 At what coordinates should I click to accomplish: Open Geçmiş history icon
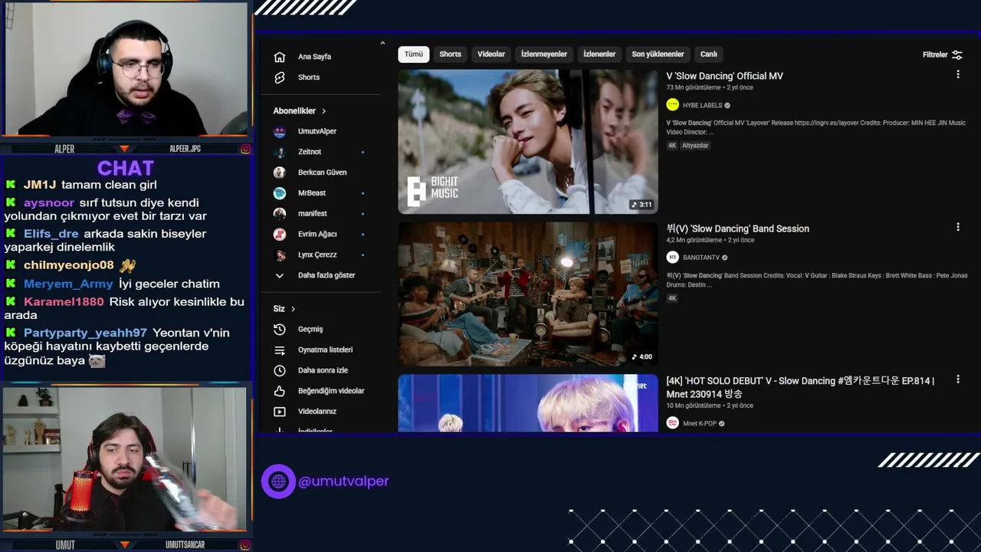coord(280,329)
